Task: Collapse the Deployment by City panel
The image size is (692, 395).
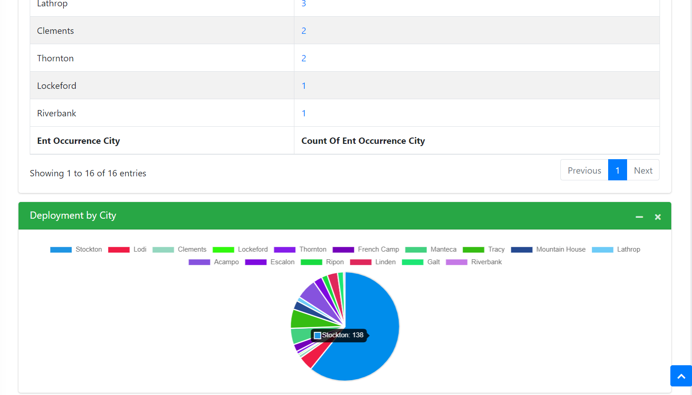Action: (639, 217)
